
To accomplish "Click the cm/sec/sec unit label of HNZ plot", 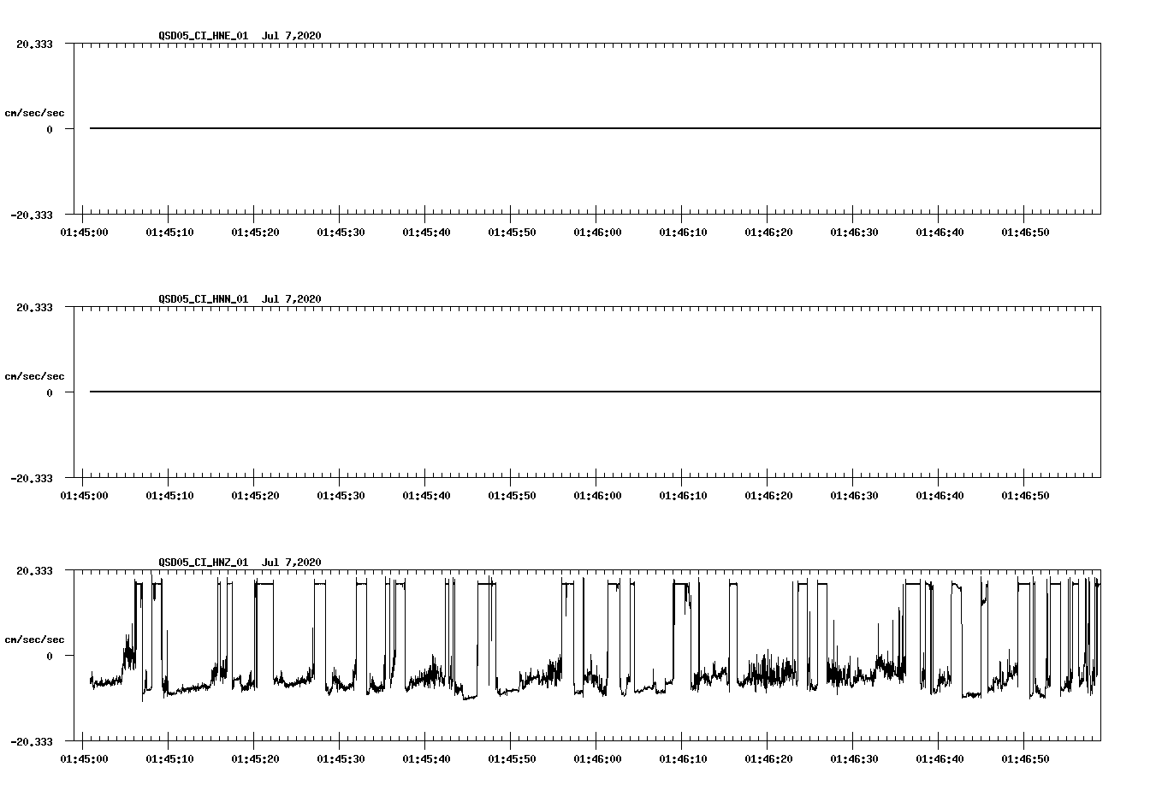I will tap(35, 640).
